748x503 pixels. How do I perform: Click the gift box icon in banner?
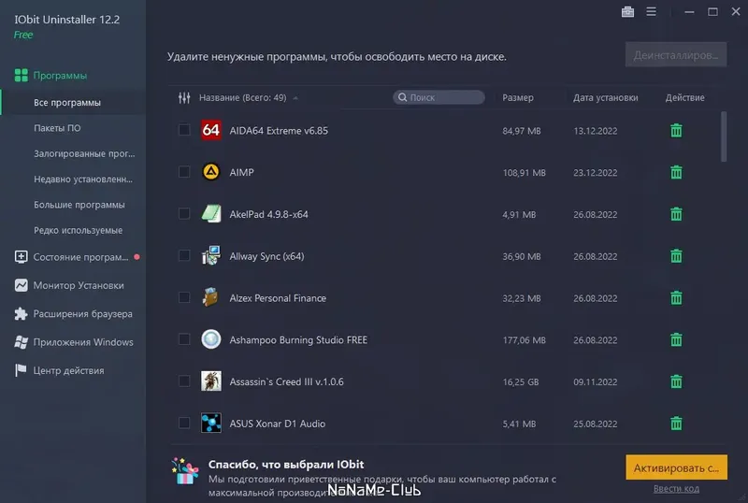click(185, 471)
